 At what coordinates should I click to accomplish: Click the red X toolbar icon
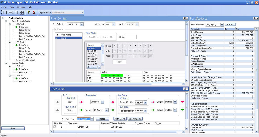(x=34, y=13)
